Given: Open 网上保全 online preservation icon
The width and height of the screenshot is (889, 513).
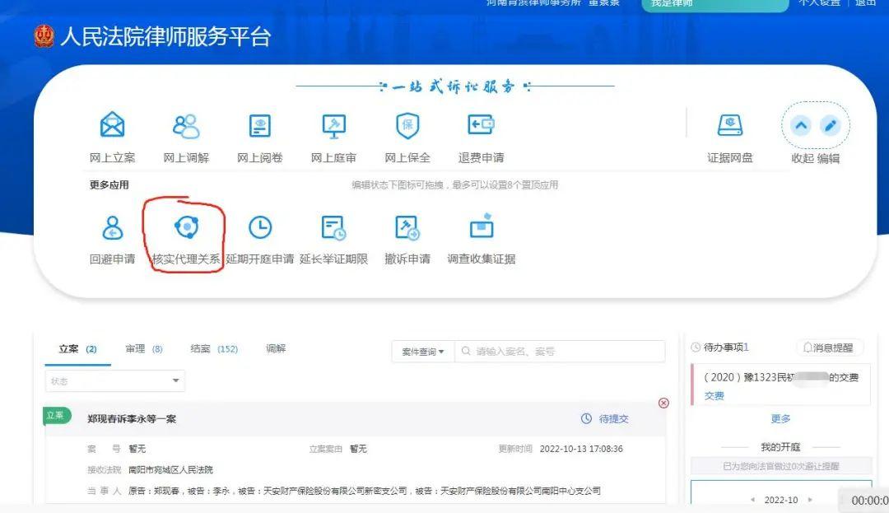Looking at the screenshot, I should click(x=407, y=125).
